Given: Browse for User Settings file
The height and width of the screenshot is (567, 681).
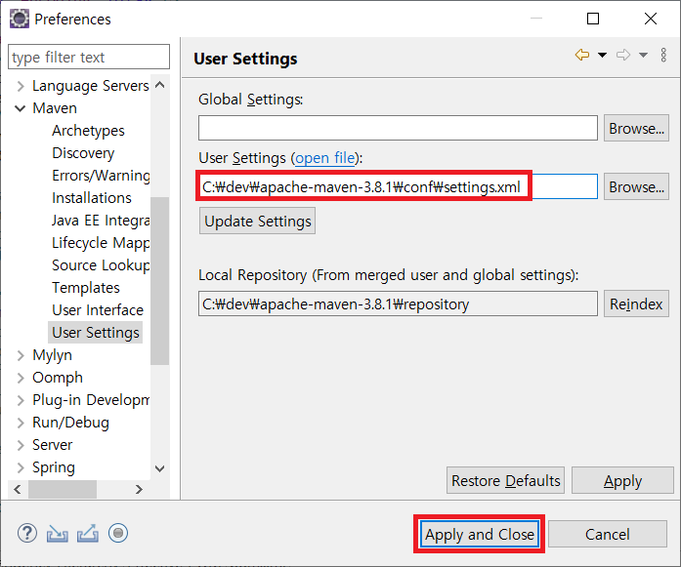Looking at the screenshot, I should tap(636, 187).
